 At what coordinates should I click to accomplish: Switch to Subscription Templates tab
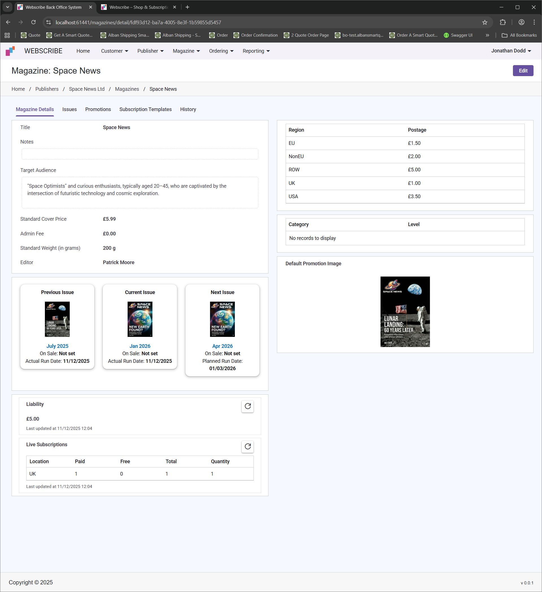coord(145,109)
